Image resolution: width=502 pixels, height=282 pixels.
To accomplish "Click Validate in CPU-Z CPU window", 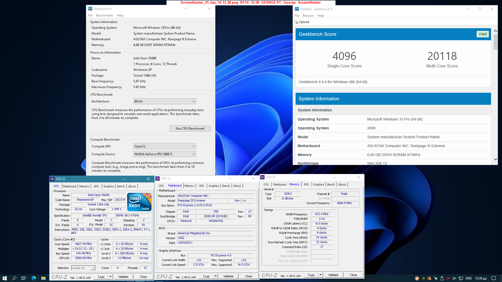I will point(123,277).
